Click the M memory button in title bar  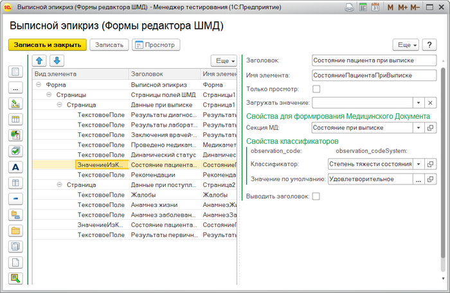[390, 7]
